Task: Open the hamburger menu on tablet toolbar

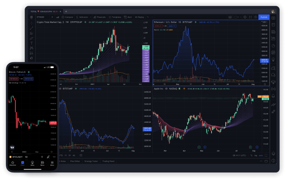Action: [31, 17]
